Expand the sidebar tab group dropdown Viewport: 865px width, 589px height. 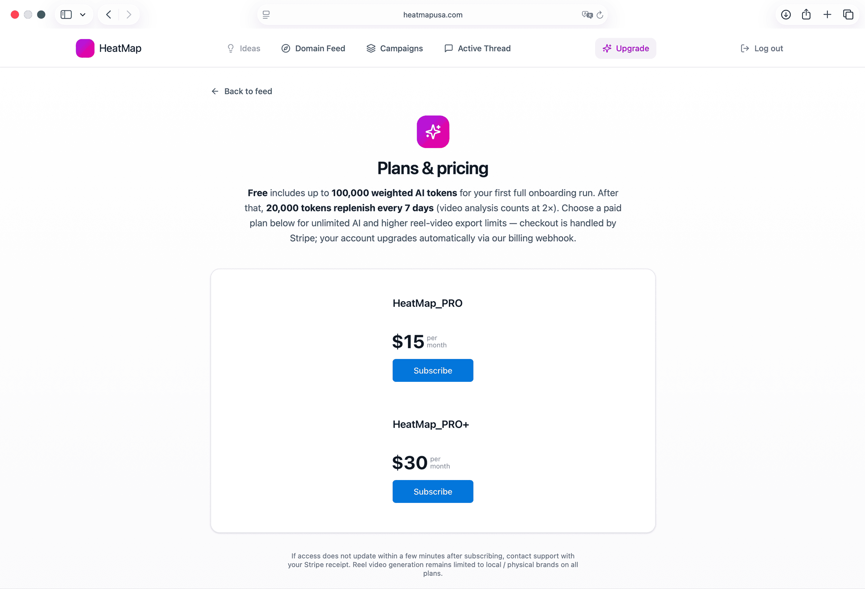tap(83, 15)
